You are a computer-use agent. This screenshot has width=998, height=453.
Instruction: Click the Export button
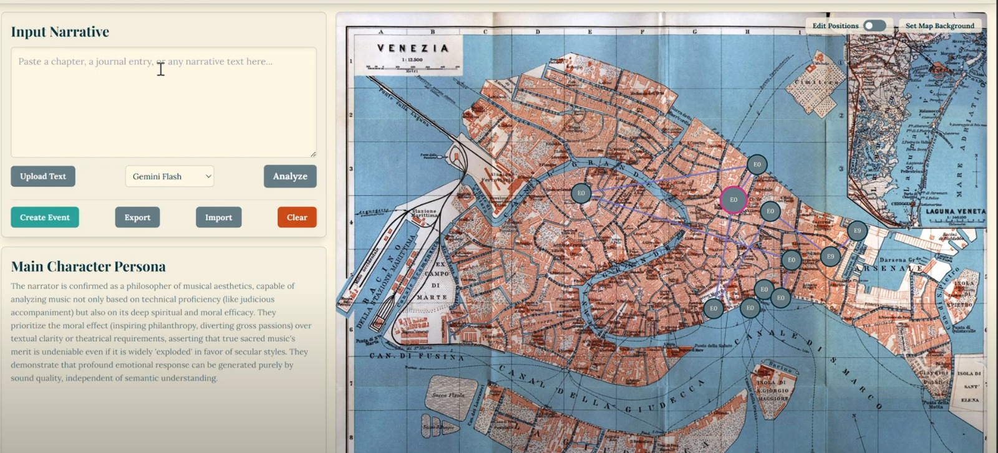pyautogui.click(x=137, y=217)
